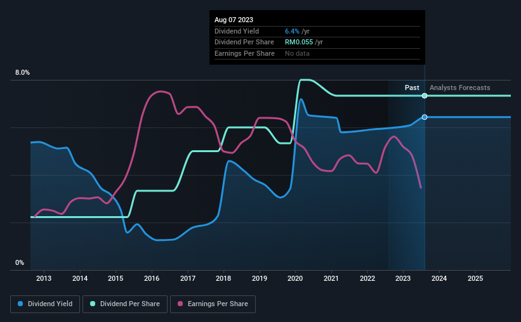
Task: Click the 2020 x-axis label
Action: (x=295, y=278)
